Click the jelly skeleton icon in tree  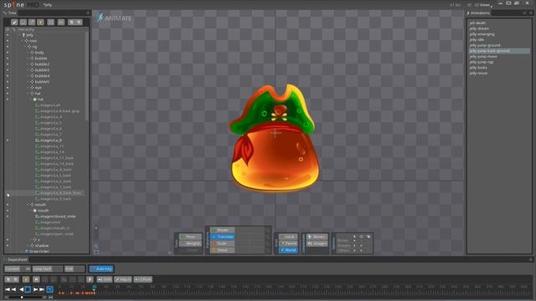pos(23,35)
